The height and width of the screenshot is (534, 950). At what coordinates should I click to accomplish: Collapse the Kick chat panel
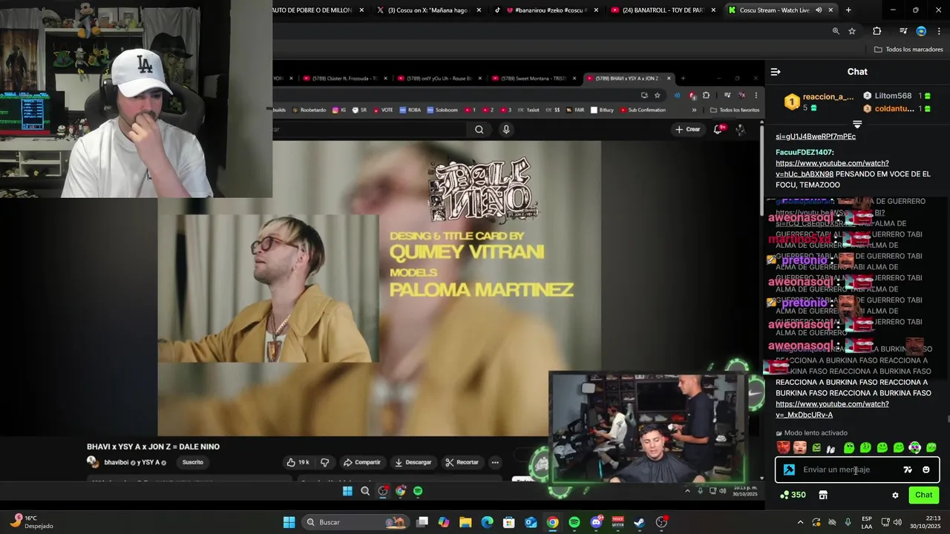(776, 72)
